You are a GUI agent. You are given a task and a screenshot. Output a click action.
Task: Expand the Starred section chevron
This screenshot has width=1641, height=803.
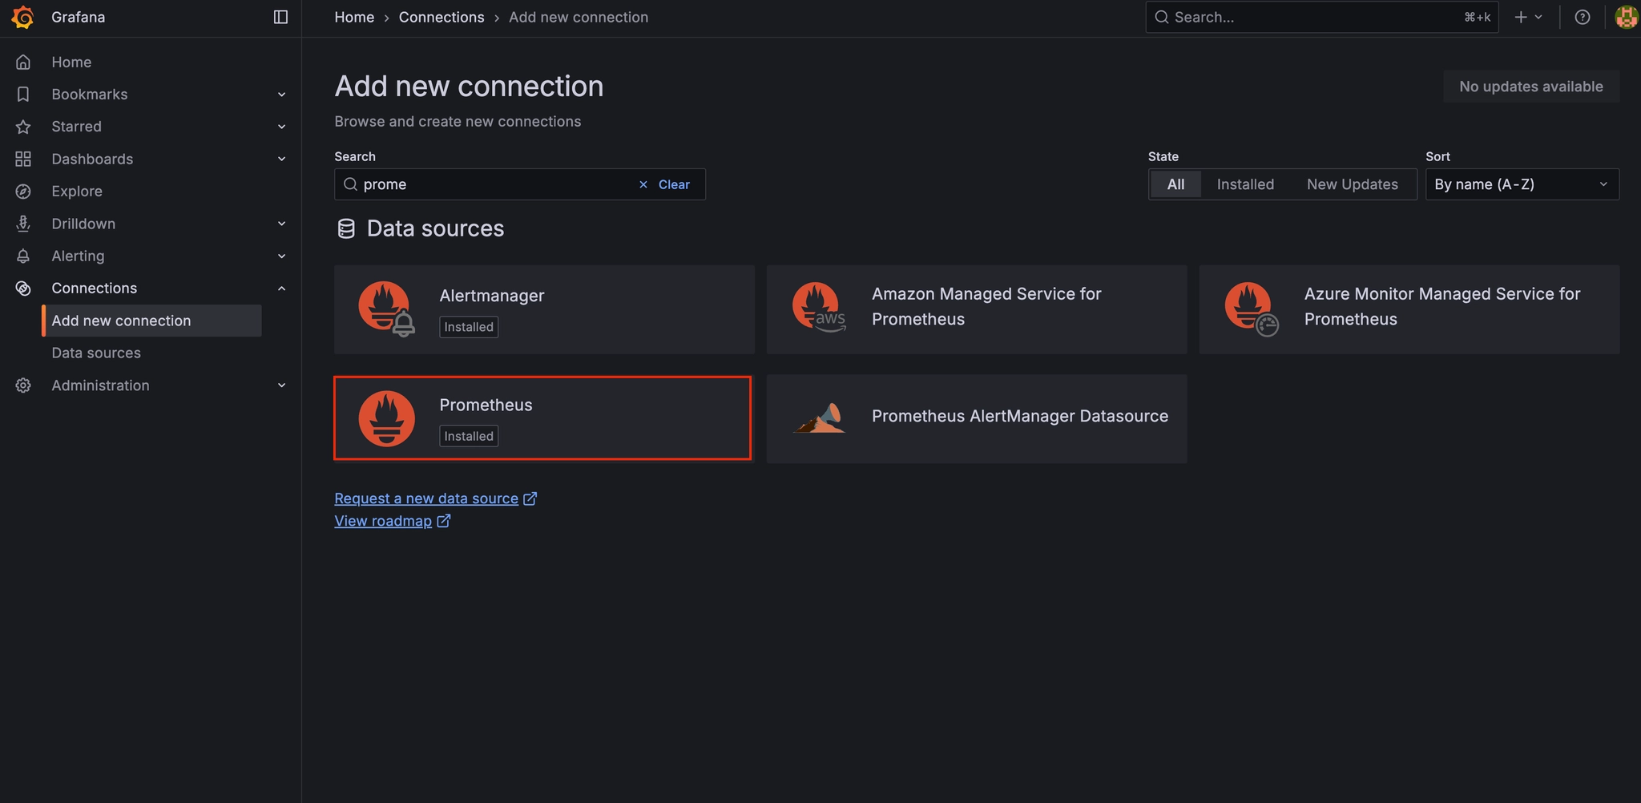point(281,127)
